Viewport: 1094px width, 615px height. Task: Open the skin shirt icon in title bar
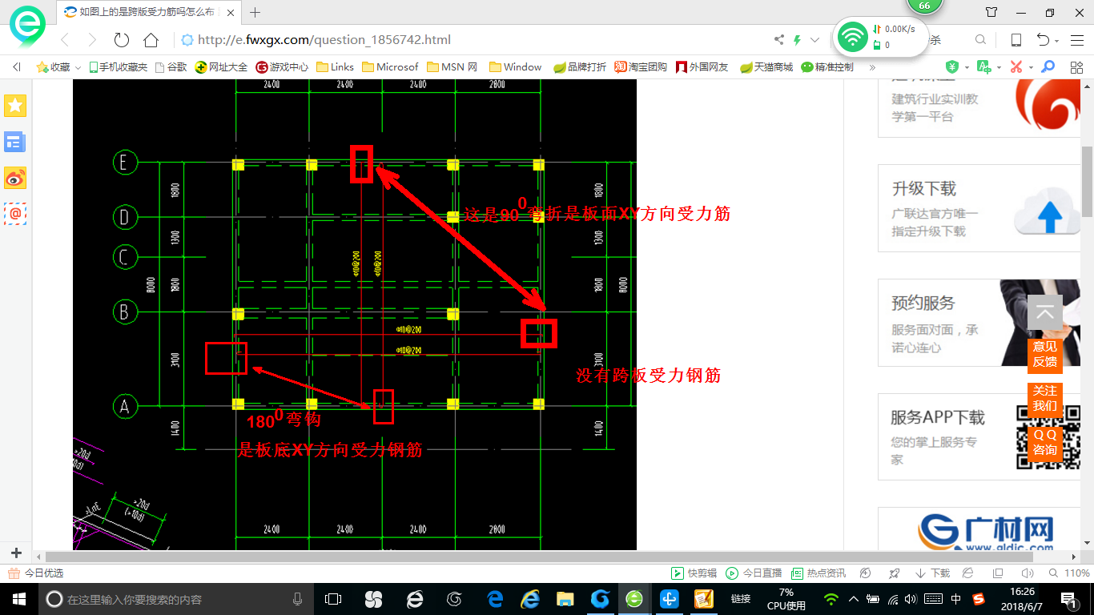(x=991, y=12)
